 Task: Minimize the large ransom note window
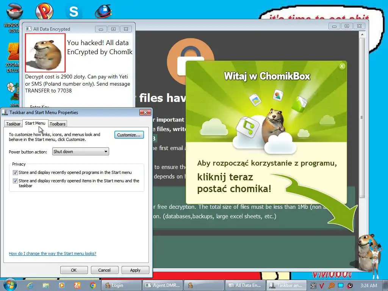click(x=334, y=26)
